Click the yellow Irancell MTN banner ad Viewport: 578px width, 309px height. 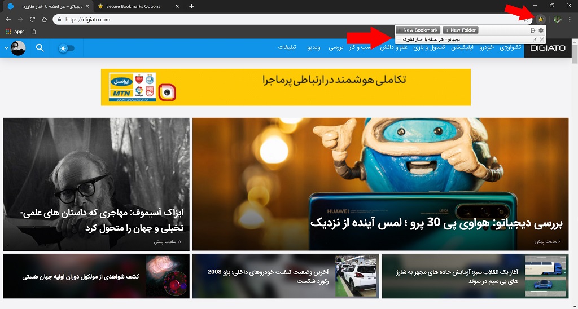click(x=286, y=87)
